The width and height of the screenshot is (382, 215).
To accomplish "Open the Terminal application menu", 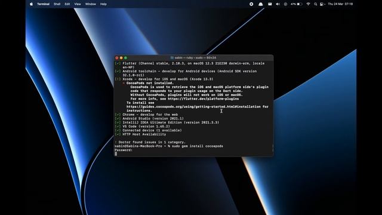I will pyautogui.click(x=44, y=4).
